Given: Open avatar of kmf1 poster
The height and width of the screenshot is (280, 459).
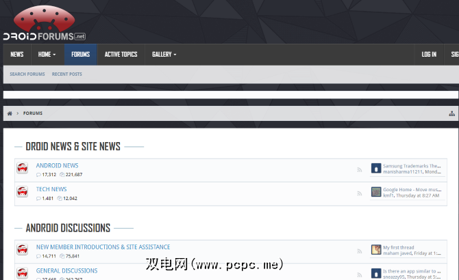Looking at the screenshot, I should click(x=376, y=192).
